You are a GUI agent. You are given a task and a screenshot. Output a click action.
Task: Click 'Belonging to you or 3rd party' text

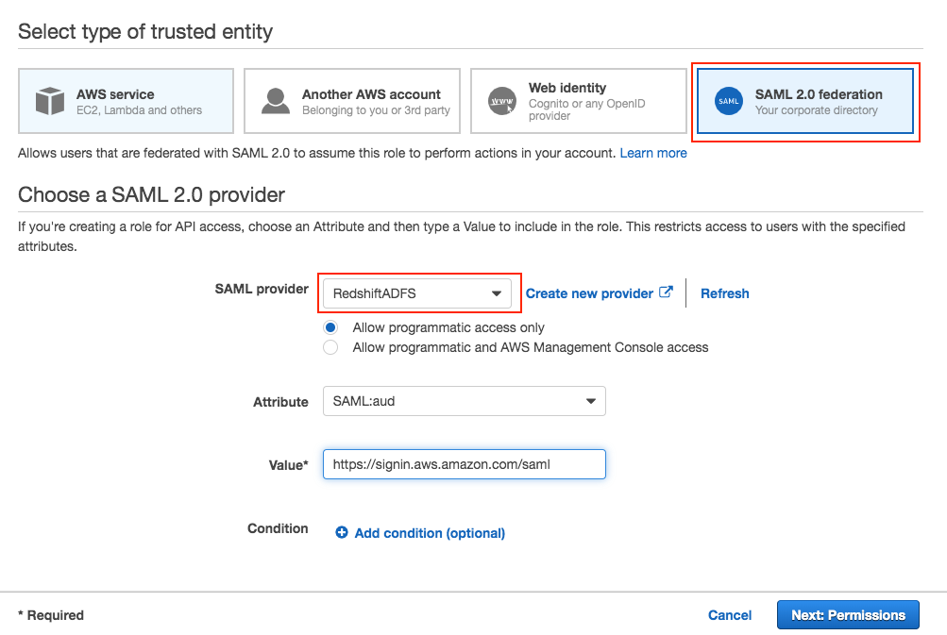376,110
